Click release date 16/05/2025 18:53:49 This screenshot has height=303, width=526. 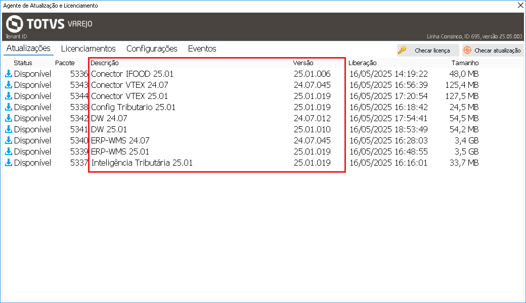click(388, 129)
